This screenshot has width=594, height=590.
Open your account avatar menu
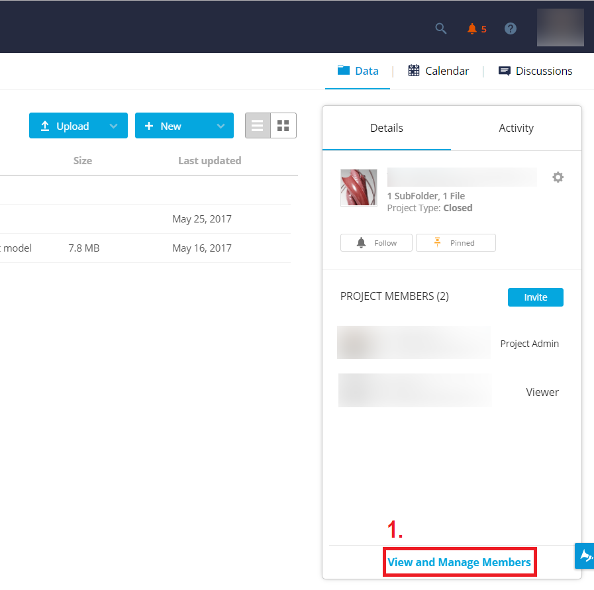coord(560,27)
